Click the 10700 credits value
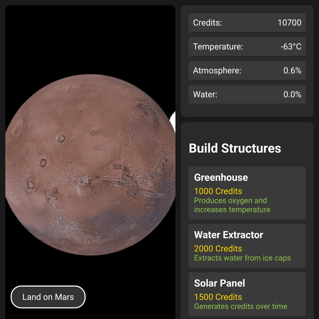The width and height of the screenshot is (319, 319). pos(289,23)
